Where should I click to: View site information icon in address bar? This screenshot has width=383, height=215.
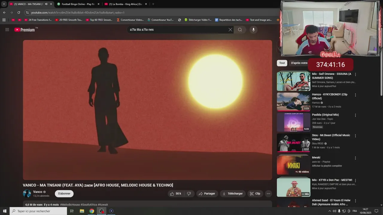27,13
